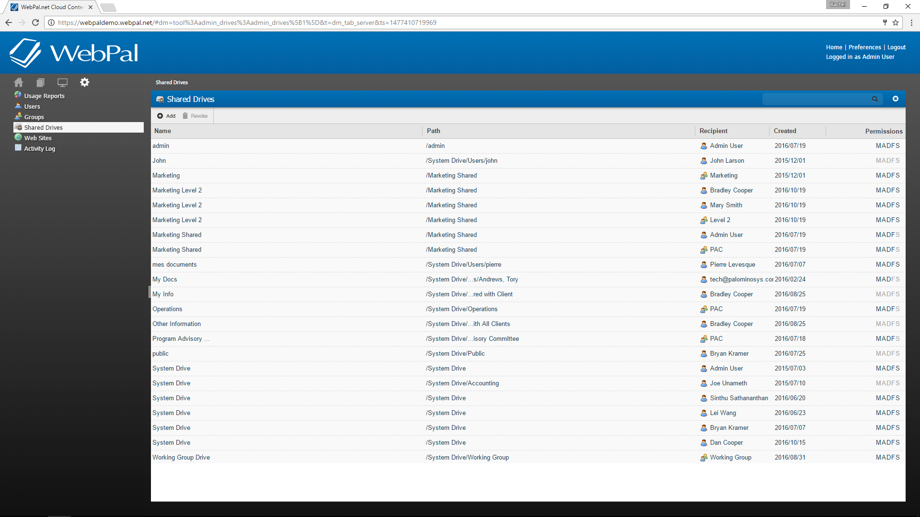Open a new browser tab
920x517 pixels.
pyautogui.click(x=108, y=7)
